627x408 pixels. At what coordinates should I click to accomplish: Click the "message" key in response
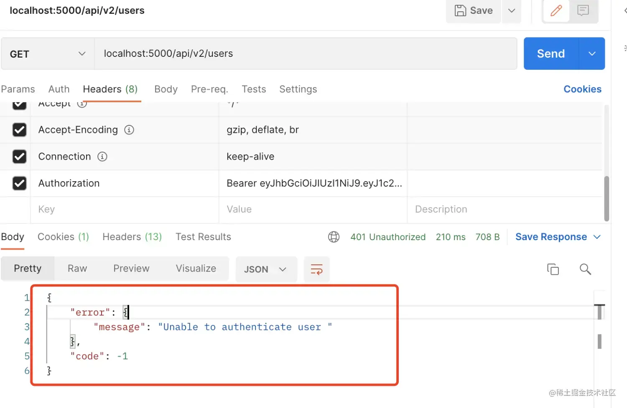[x=120, y=327]
